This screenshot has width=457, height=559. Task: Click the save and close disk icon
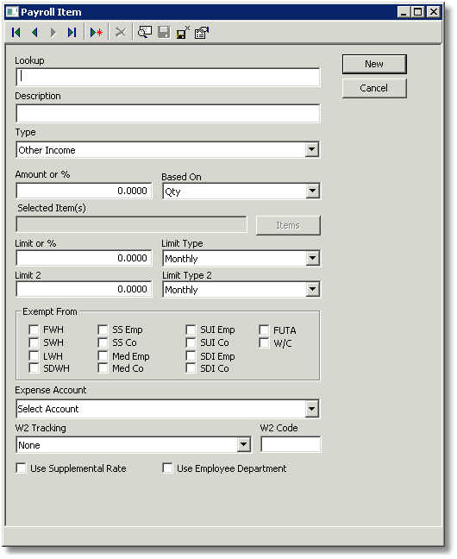click(183, 33)
